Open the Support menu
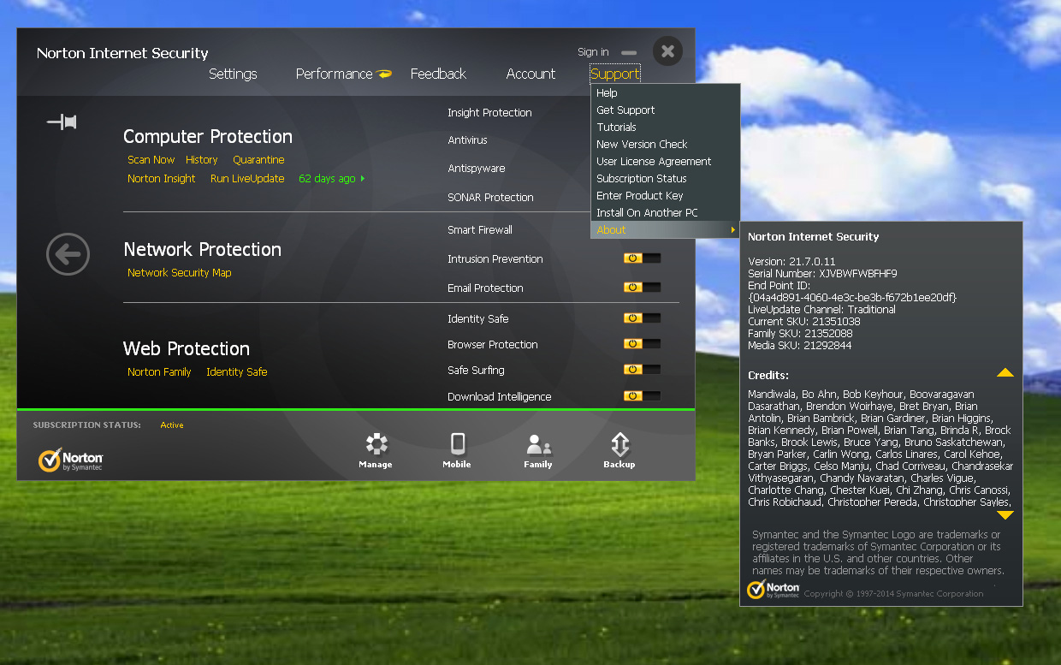The height and width of the screenshot is (665, 1061). click(x=614, y=74)
